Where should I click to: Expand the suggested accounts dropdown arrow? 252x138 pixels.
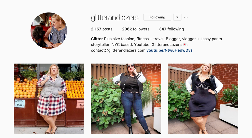(177, 17)
